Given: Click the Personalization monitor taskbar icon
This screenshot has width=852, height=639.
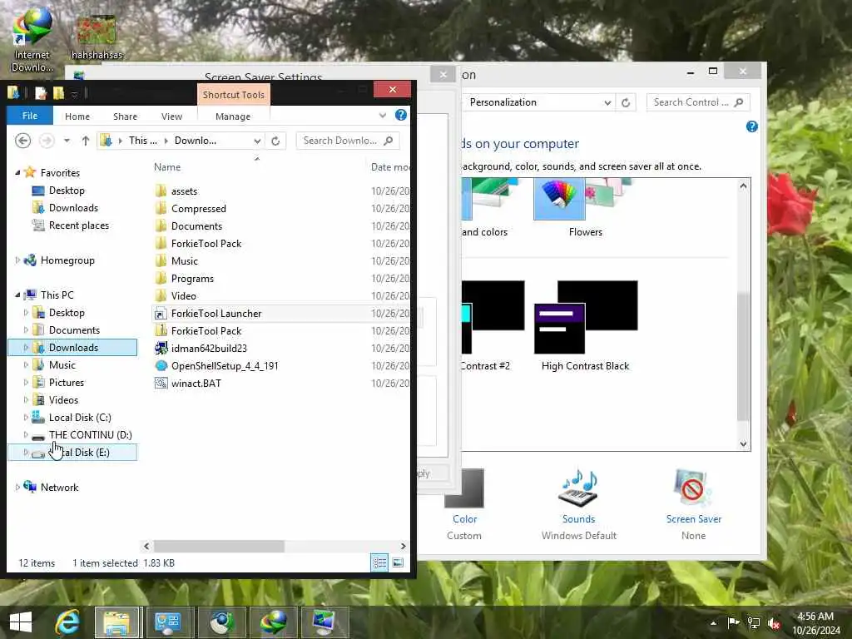Looking at the screenshot, I should click(324, 622).
